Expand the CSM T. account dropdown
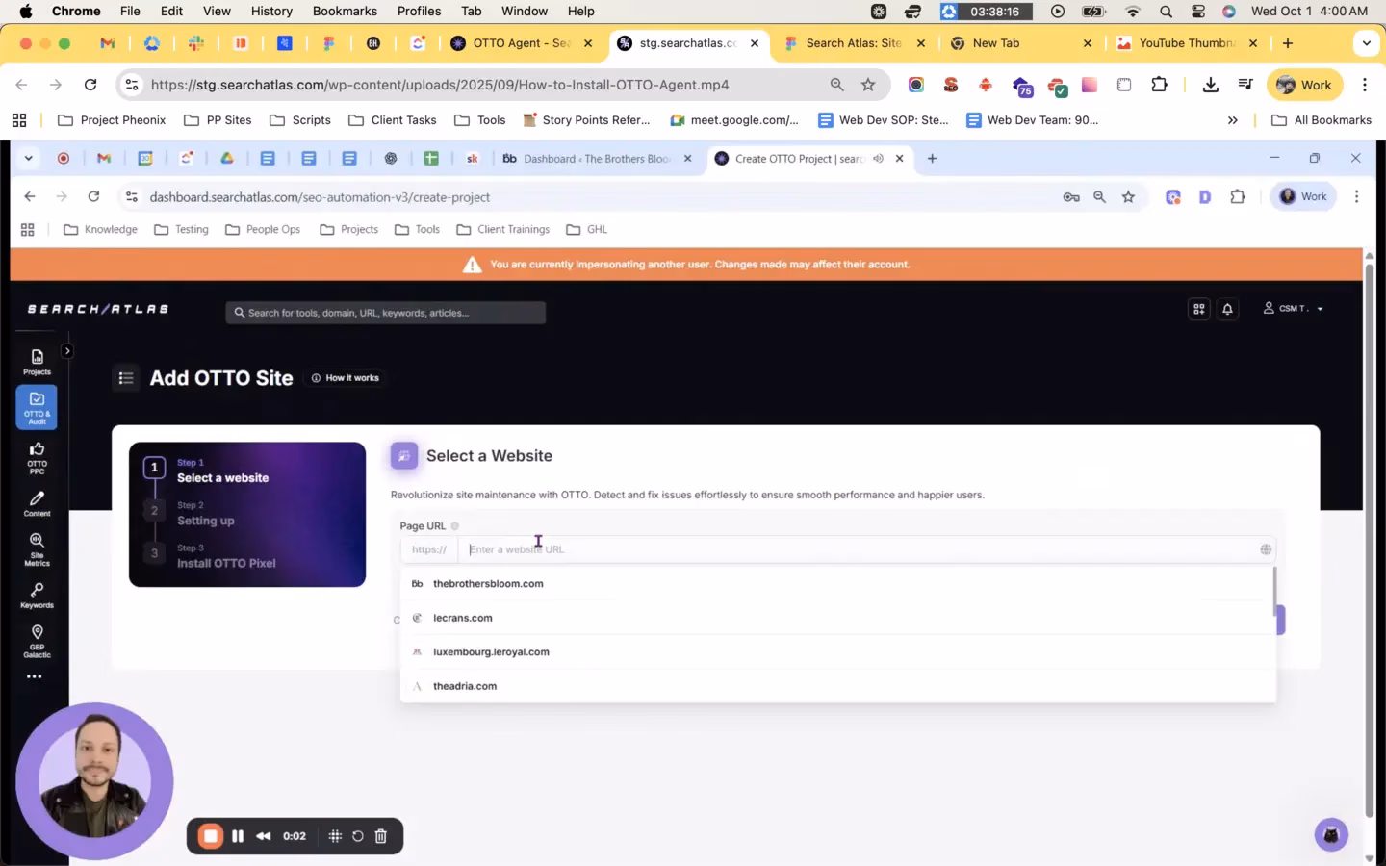Image resolution: width=1386 pixels, height=866 pixels. coord(1294,309)
